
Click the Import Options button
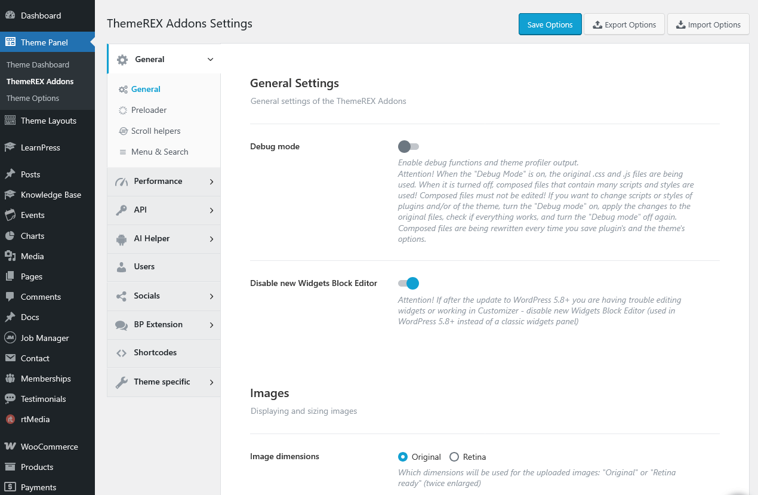click(x=708, y=24)
